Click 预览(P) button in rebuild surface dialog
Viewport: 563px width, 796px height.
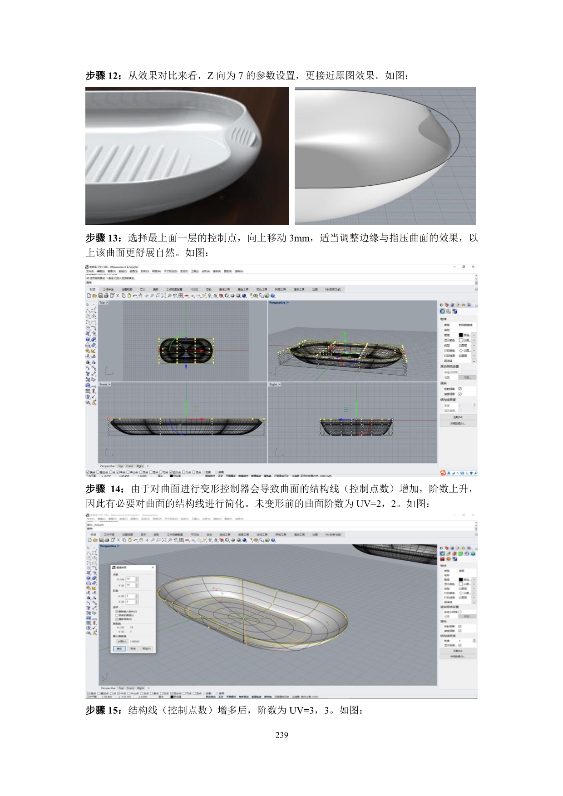click(147, 648)
